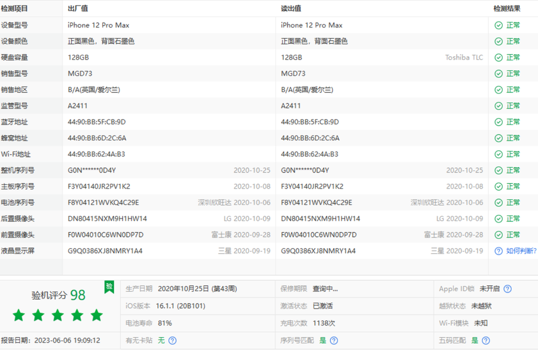The width and height of the screenshot is (538, 351).
Task: Select factory value MGD73
Action: [x=80, y=73]
